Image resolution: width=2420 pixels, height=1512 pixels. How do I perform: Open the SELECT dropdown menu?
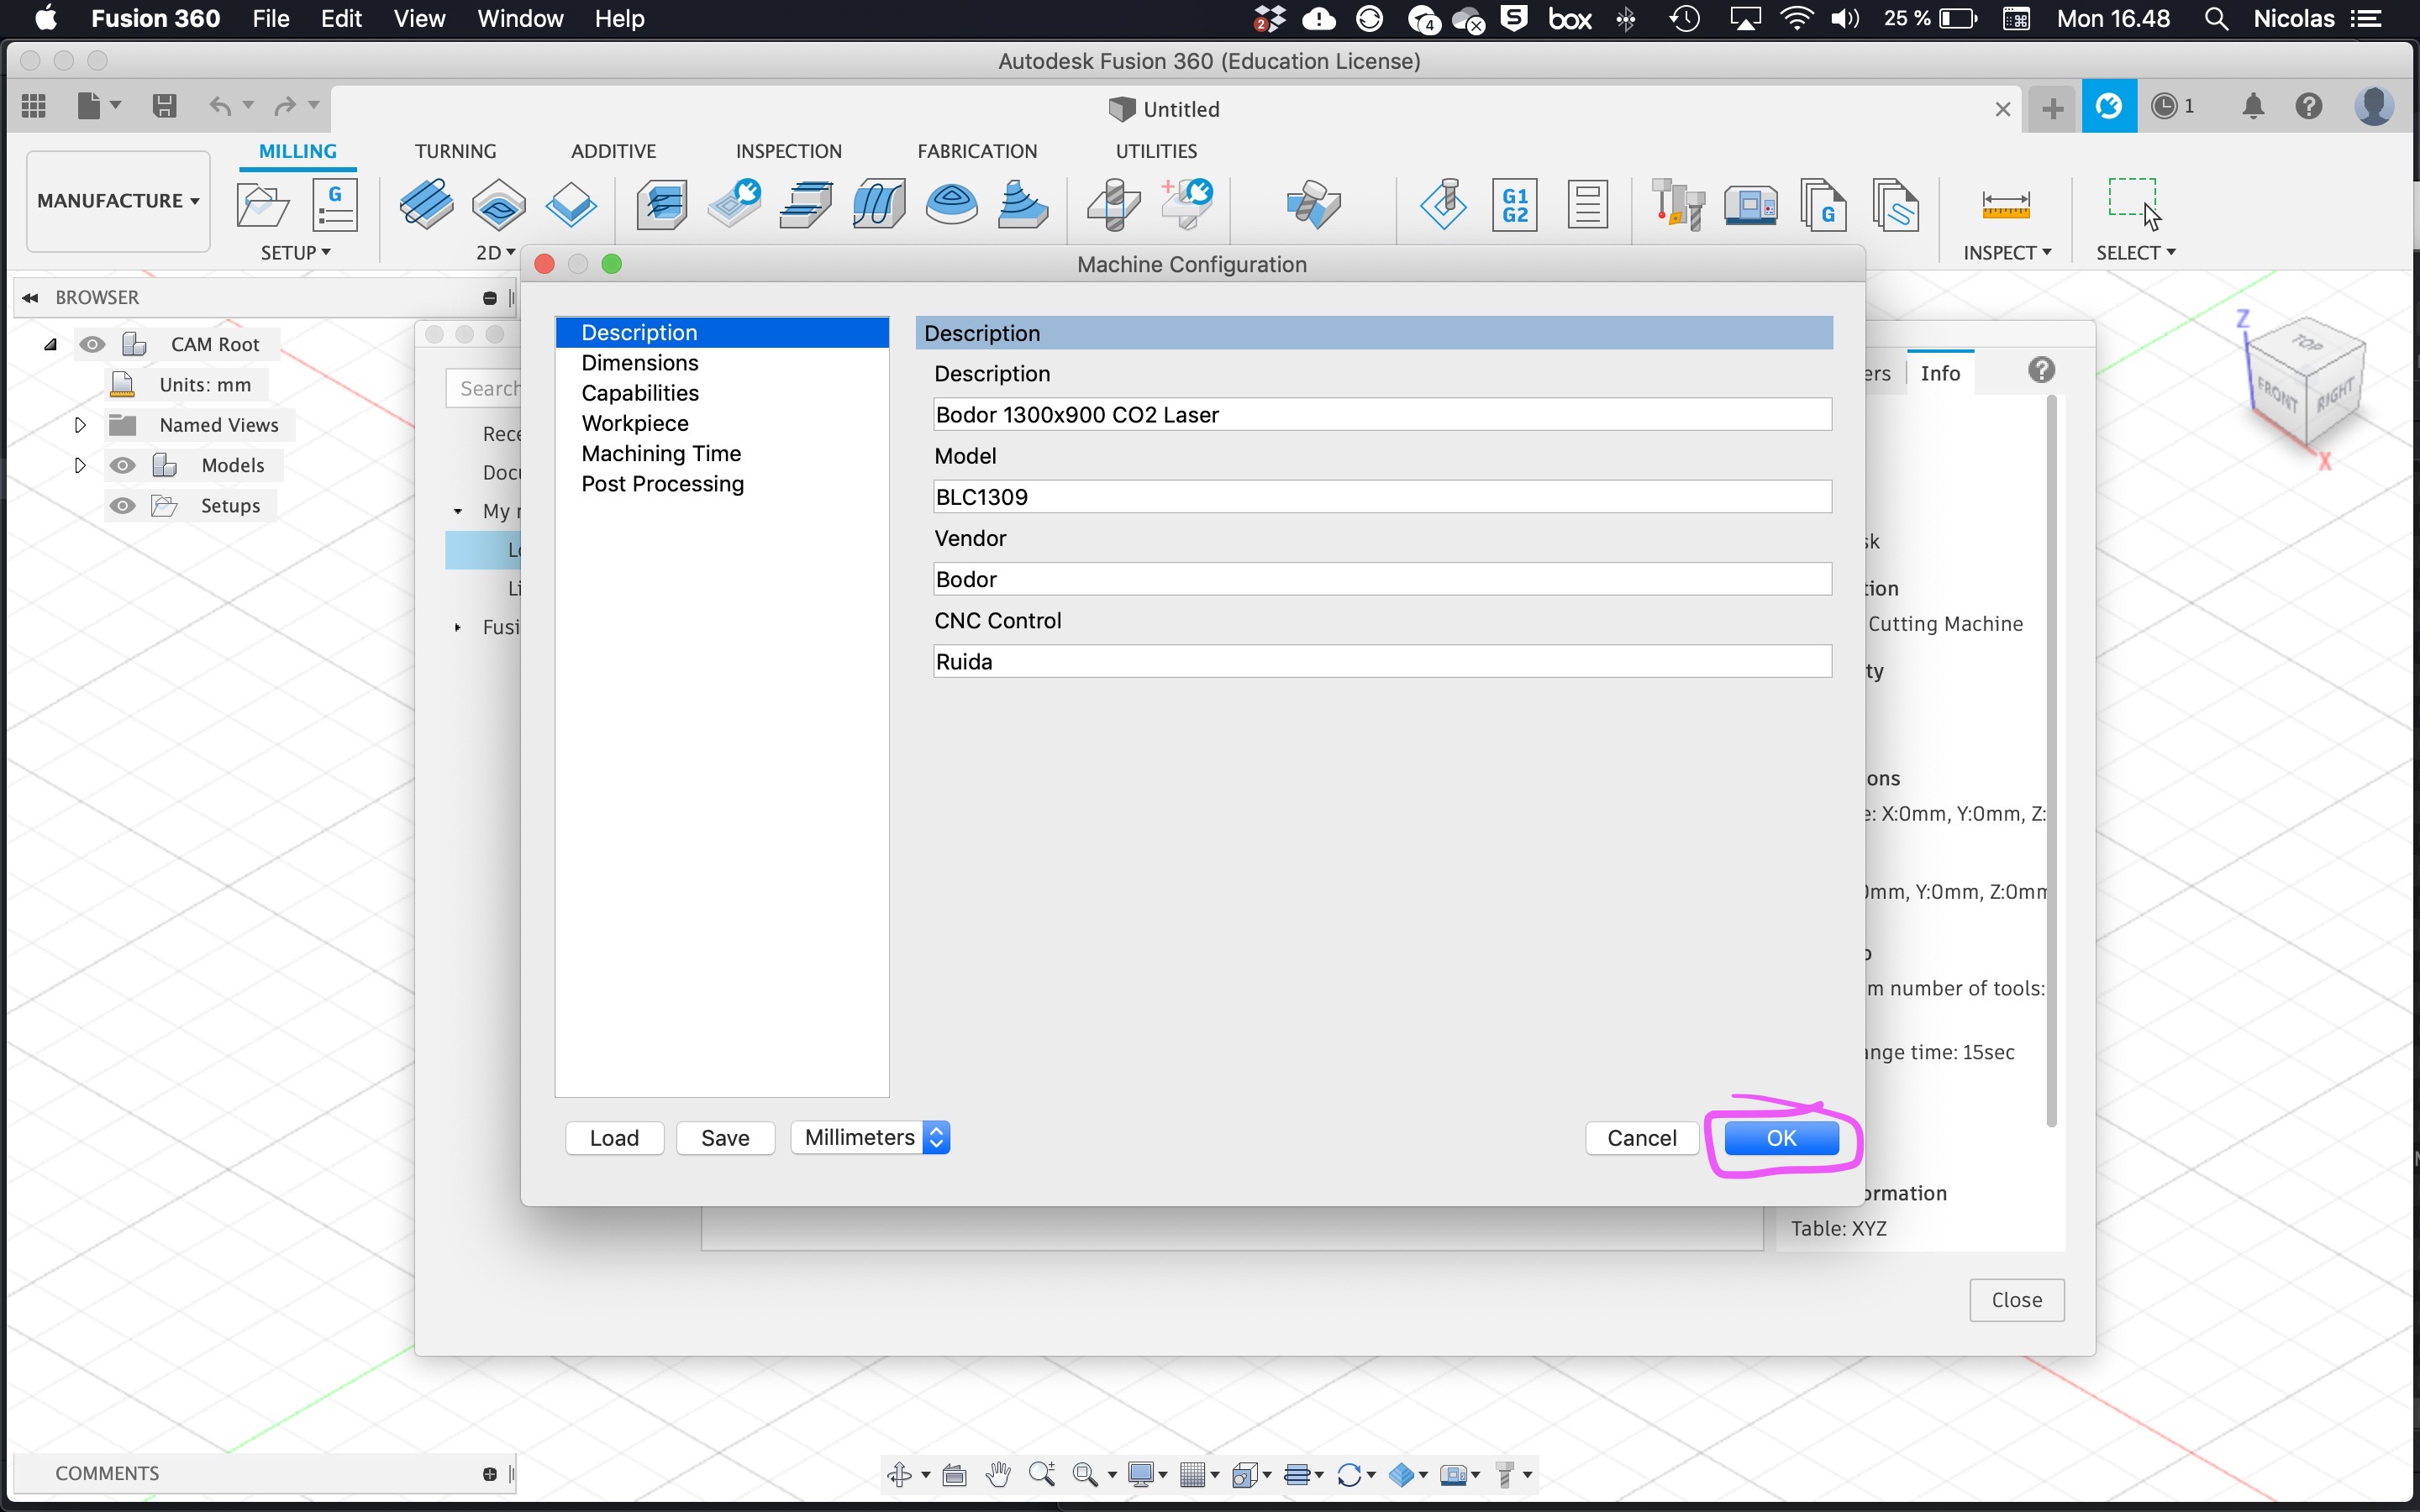click(x=2135, y=253)
